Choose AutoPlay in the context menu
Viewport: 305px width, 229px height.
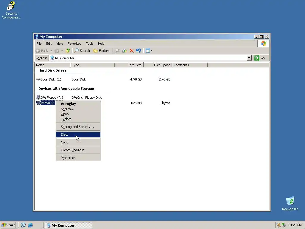(x=78, y=104)
